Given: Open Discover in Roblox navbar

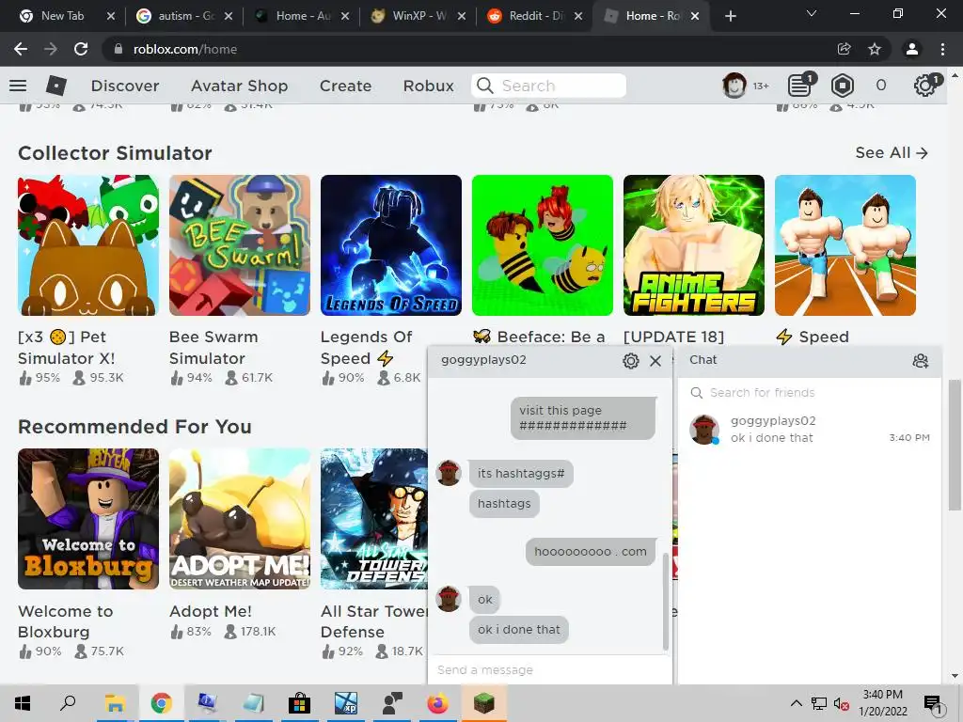Looking at the screenshot, I should [125, 86].
